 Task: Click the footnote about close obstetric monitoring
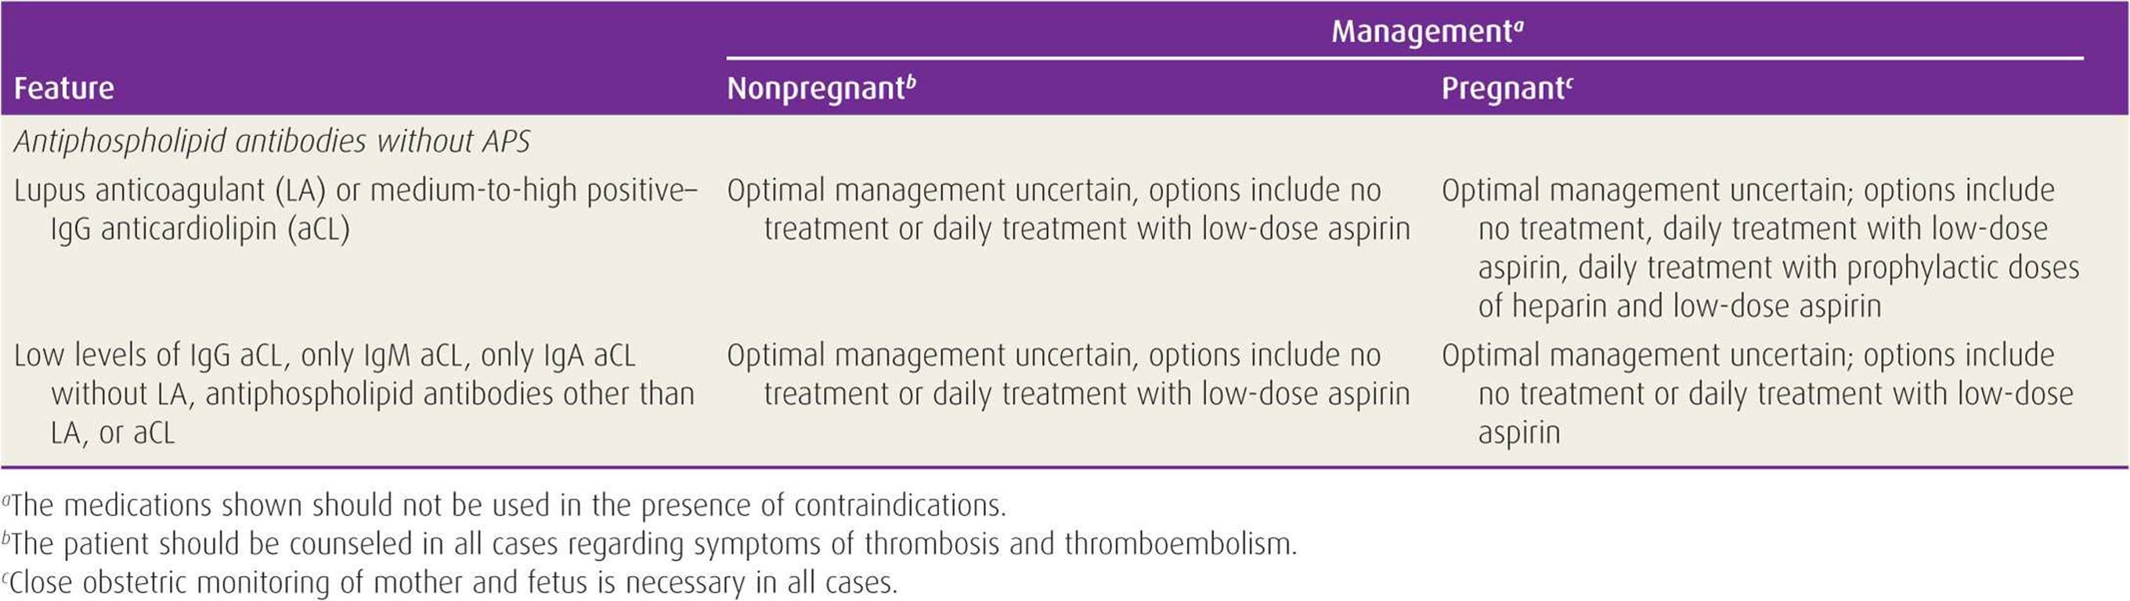click(x=449, y=582)
